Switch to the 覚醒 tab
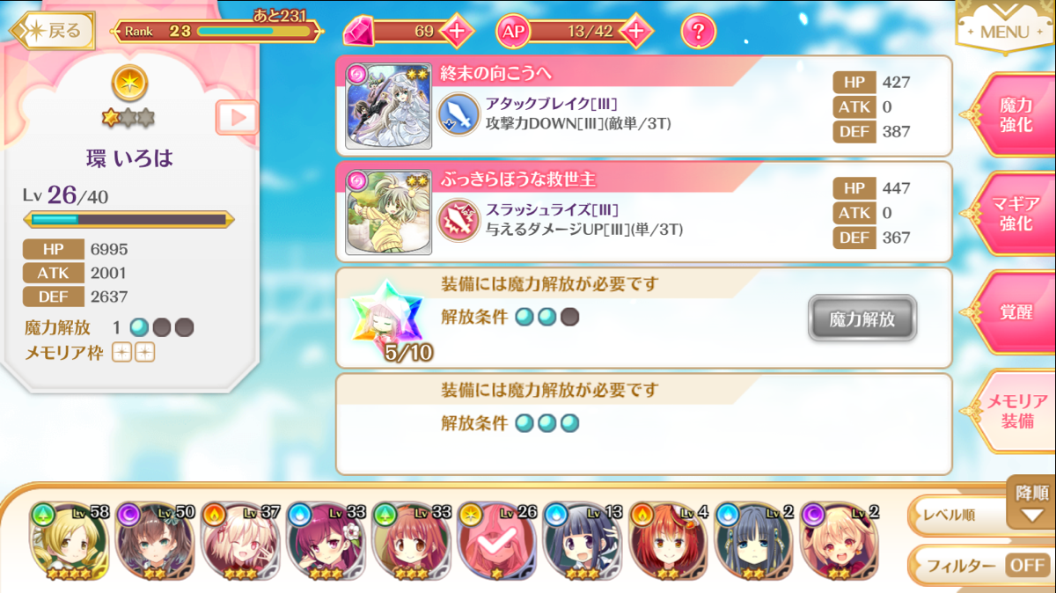Image resolution: width=1056 pixels, height=593 pixels. click(1016, 312)
